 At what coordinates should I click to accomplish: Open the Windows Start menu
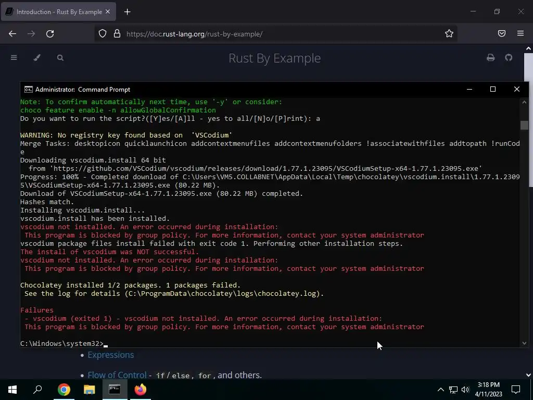point(12,390)
